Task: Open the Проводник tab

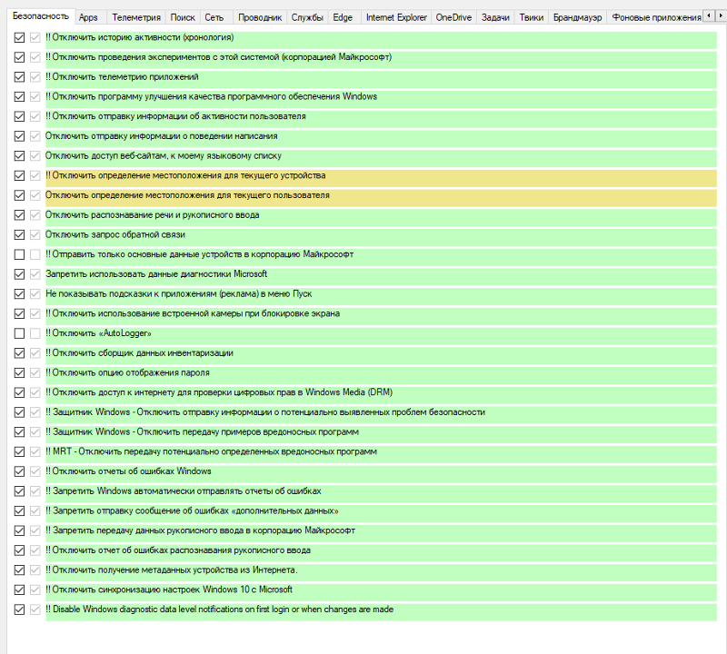Action: point(260,17)
